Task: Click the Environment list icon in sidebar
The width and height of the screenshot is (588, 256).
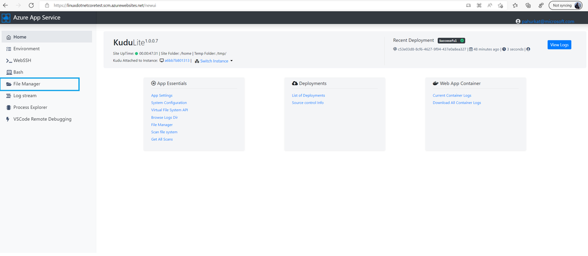Action: point(9,49)
